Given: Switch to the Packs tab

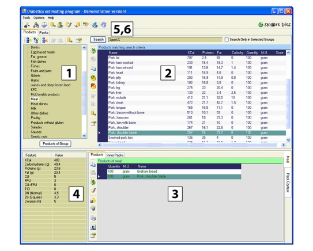Looking at the screenshot, I should click(43, 32).
